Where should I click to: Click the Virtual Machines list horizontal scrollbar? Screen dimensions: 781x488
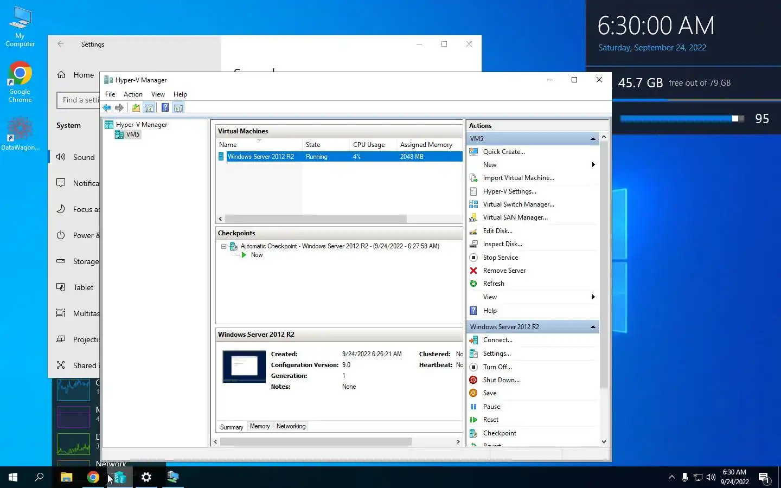pos(316,219)
